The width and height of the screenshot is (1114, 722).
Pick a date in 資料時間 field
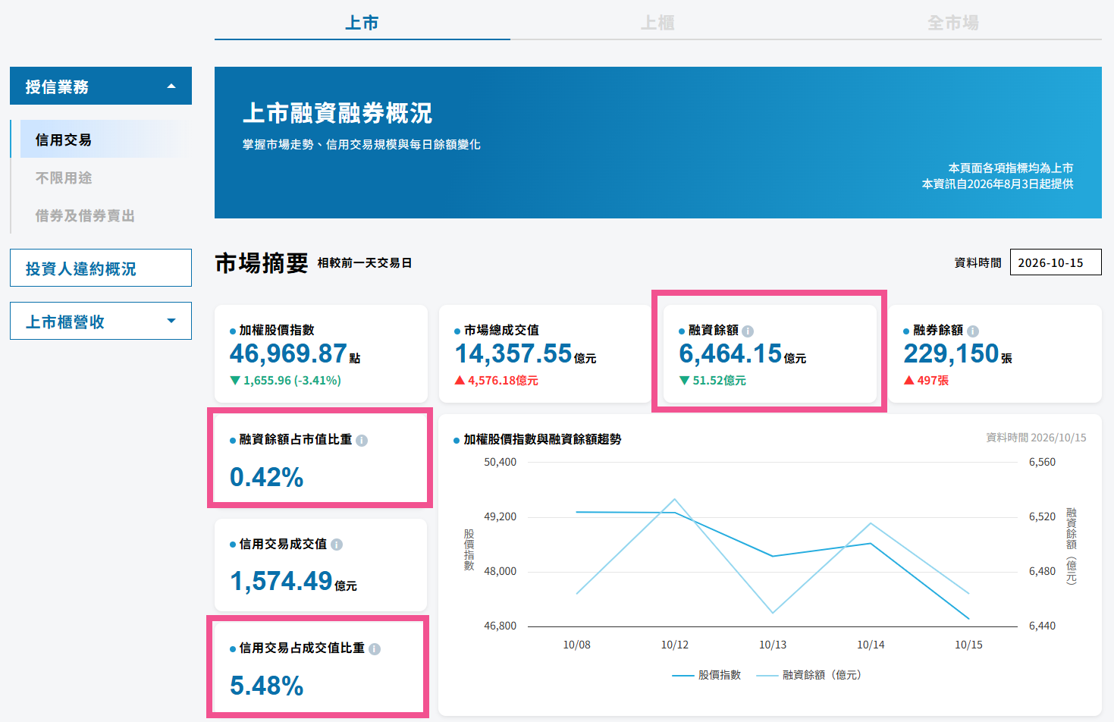(1056, 262)
